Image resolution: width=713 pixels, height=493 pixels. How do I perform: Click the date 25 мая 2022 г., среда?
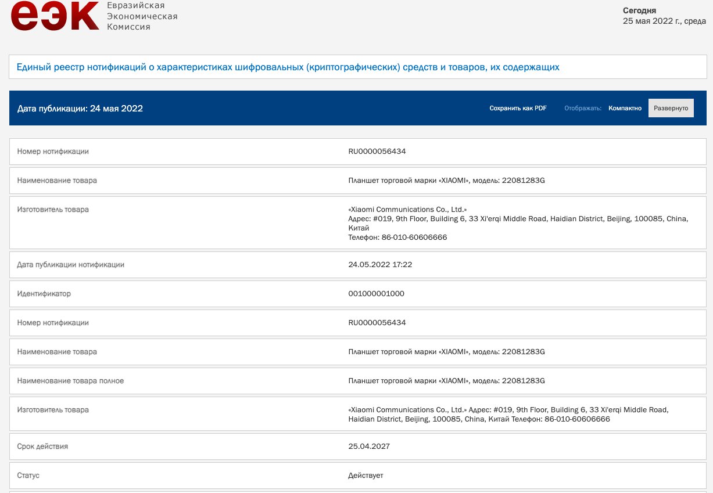click(x=664, y=21)
